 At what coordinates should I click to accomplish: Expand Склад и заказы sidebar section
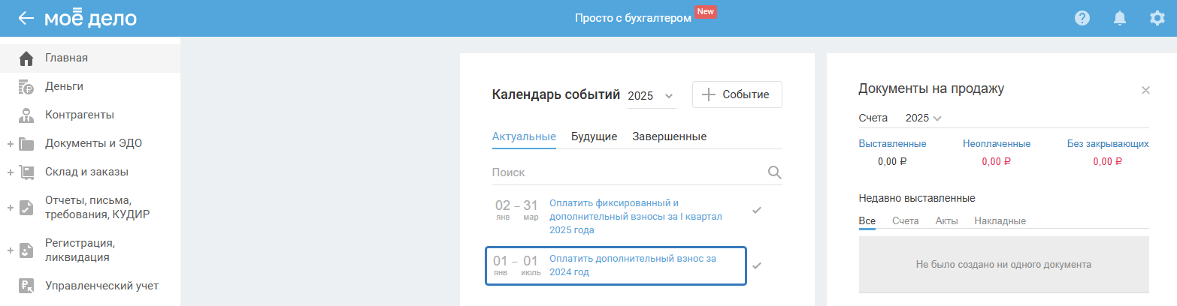coord(11,172)
